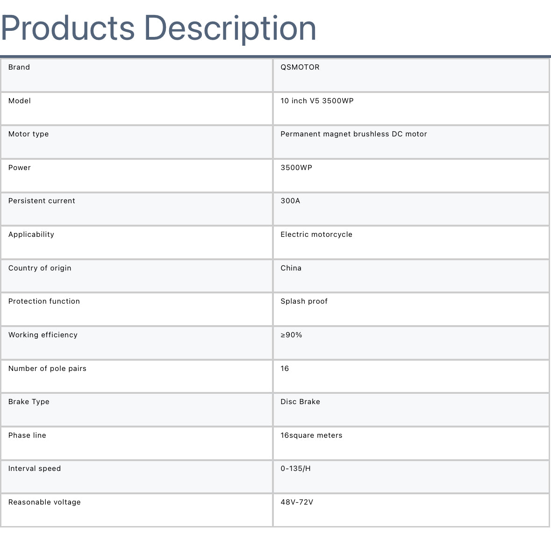Select the ≥90% efficiency value
The image size is (551, 534).
pos(291,335)
